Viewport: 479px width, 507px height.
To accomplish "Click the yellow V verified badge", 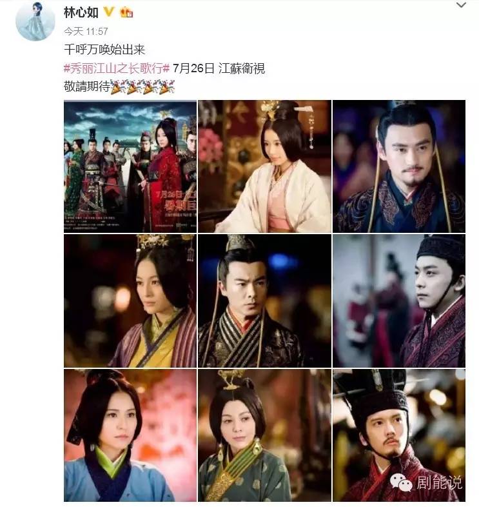I will coord(109,12).
